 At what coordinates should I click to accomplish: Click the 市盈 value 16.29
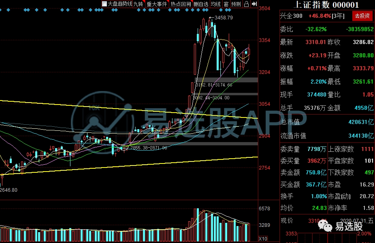coord(366,184)
